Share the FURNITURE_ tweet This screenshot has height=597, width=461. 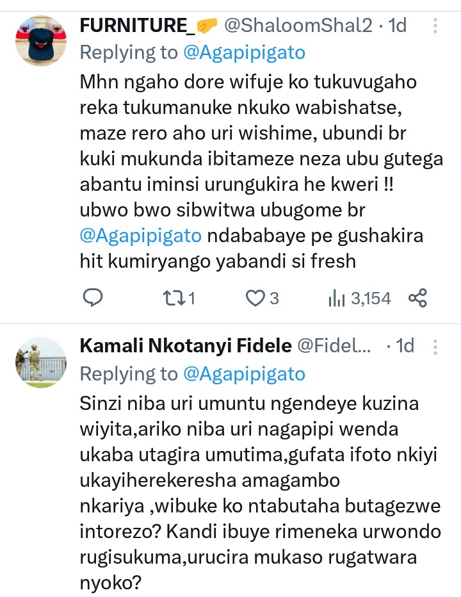pos(417,297)
